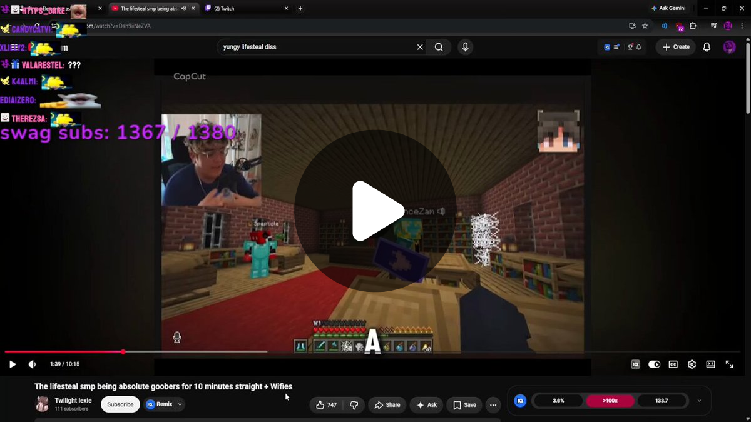Screen dimensions: 751x422
Task: Save the video to a playlist
Action: [x=464, y=405]
